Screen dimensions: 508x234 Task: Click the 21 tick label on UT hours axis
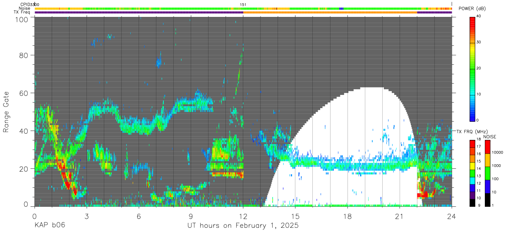400,216
